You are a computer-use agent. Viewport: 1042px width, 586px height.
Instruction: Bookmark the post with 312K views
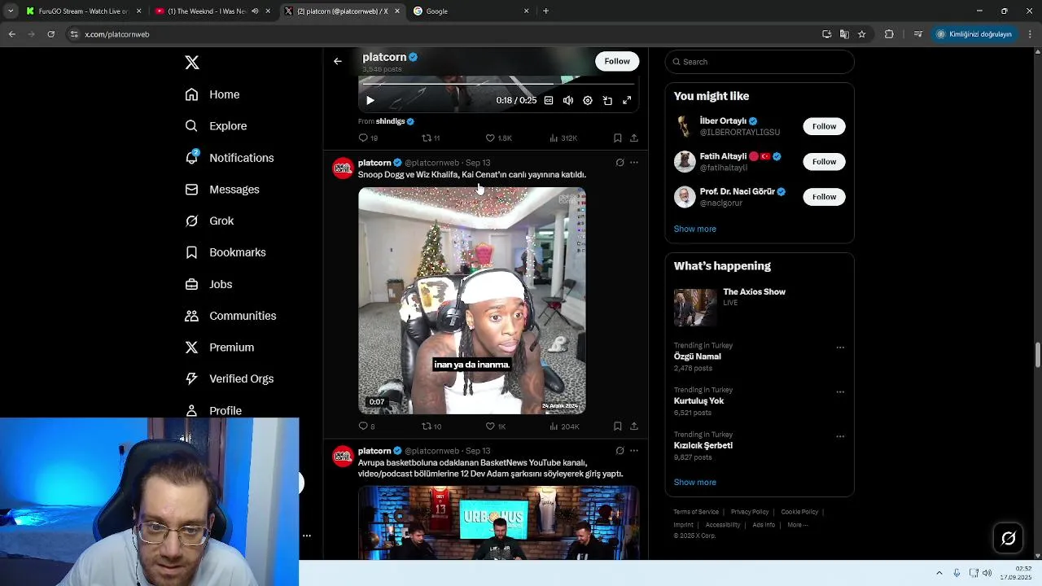(618, 138)
